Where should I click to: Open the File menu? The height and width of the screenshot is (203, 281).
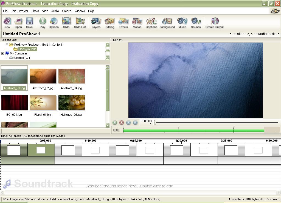(x=5, y=11)
